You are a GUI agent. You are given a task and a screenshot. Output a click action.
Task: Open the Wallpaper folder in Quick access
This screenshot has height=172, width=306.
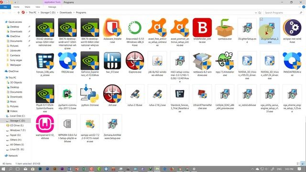[x=15, y=65]
